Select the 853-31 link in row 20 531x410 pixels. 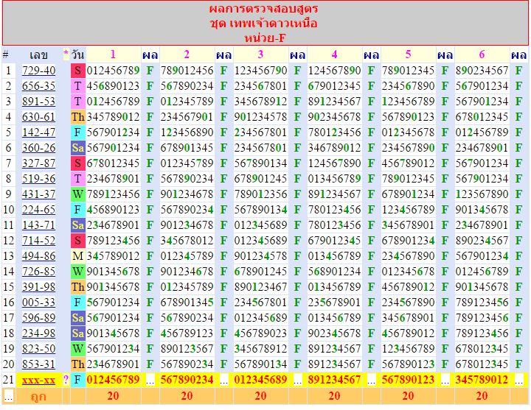click(38, 364)
